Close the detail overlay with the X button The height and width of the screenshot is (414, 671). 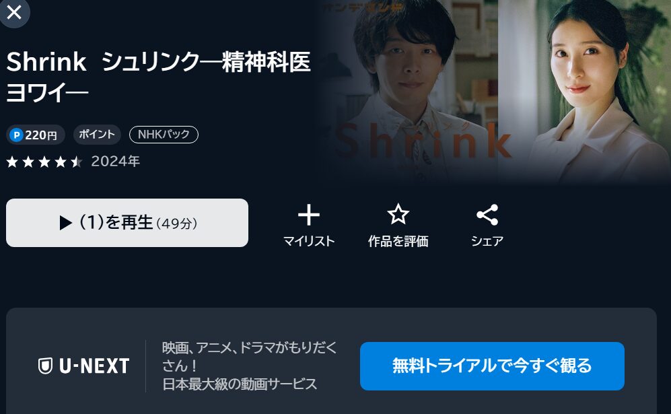pyautogui.click(x=14, y=12)
